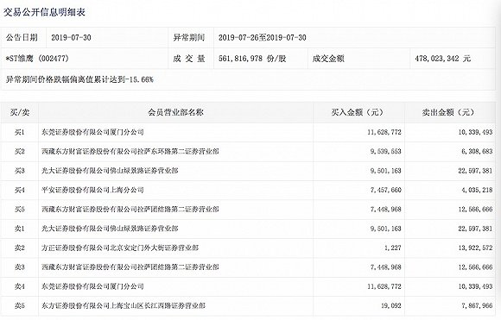Click the turnover value 478,023,342 元

(443, 59)
